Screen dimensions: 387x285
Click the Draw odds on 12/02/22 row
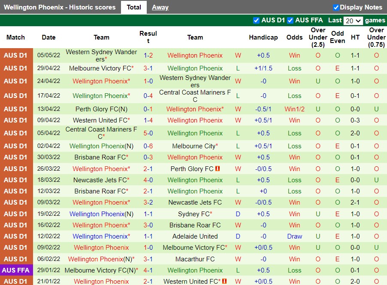(294, 236)
